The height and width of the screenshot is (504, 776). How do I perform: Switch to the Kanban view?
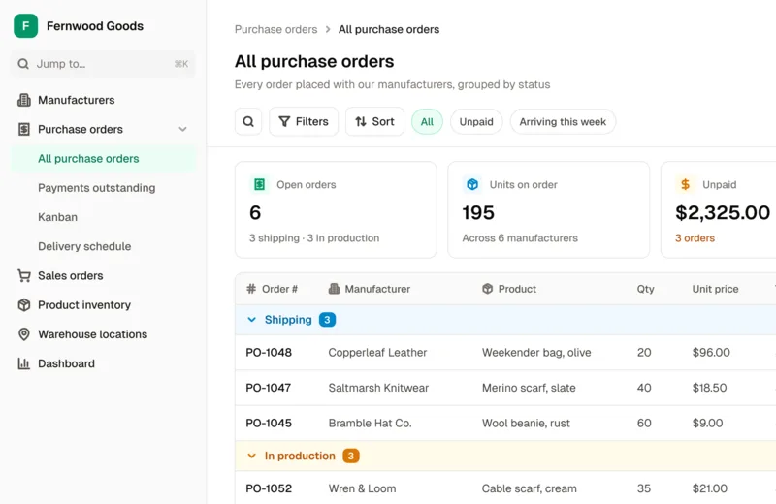[x=57, y=217]
